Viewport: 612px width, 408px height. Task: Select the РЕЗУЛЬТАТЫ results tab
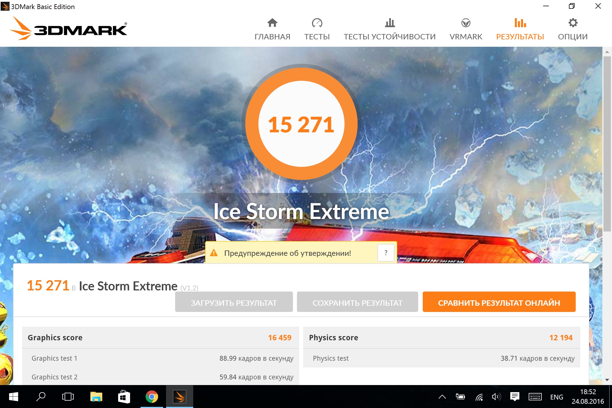tap(520, 29)
